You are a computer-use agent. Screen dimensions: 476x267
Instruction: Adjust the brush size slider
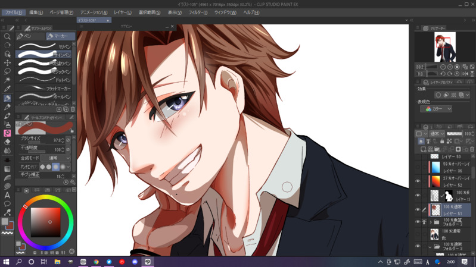coord(37,142)
